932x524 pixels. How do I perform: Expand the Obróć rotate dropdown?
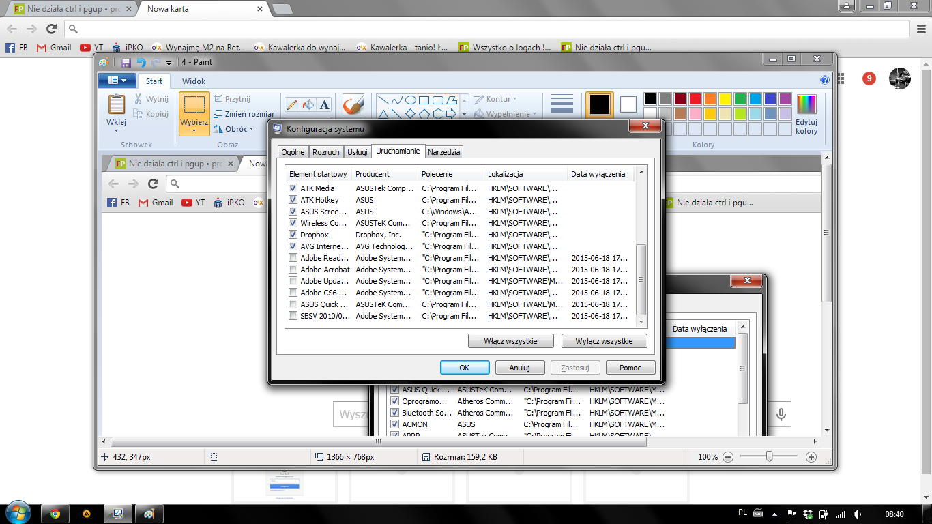pos(233,129)
